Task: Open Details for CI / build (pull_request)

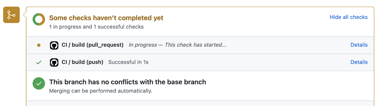Action: pos(359,45)
